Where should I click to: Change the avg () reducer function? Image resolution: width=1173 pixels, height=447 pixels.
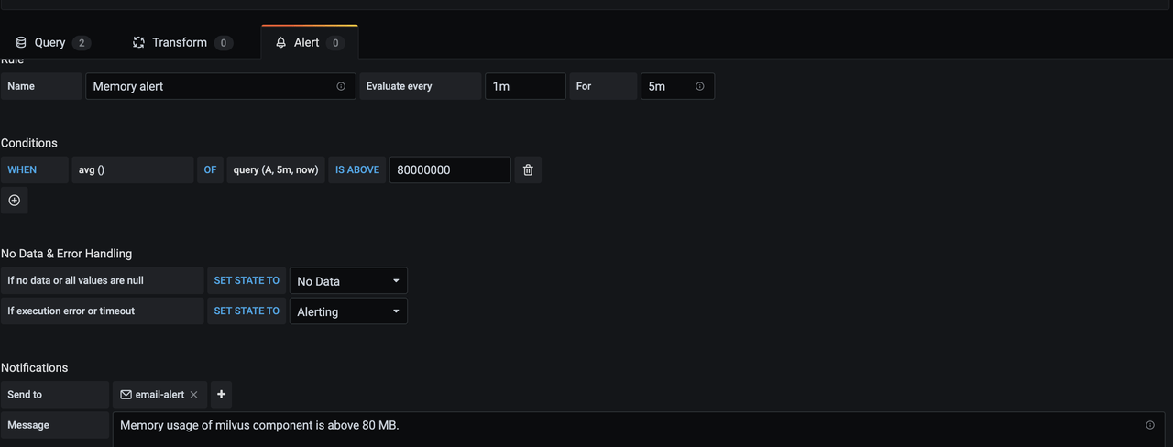click(x=132, y=170)
